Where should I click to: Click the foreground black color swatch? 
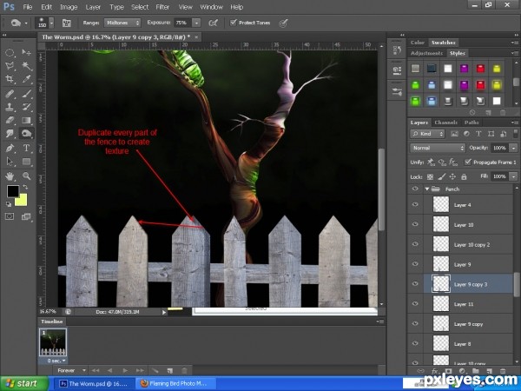(13, 191)
